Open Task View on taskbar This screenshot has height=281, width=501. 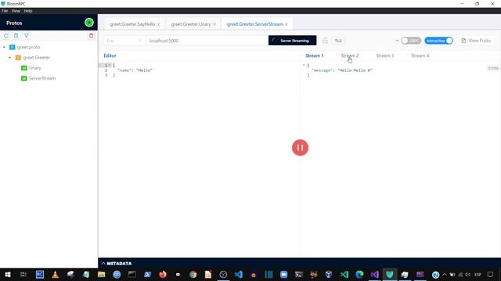(x=23, y=274)
